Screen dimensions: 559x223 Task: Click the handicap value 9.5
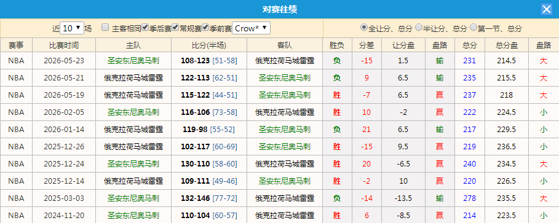403,146
